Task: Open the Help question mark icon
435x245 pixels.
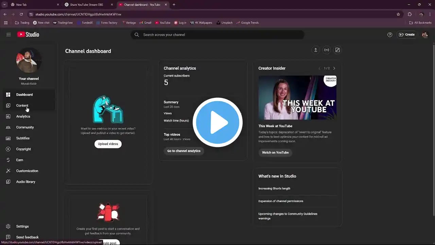Action: (x=390, y=35)
